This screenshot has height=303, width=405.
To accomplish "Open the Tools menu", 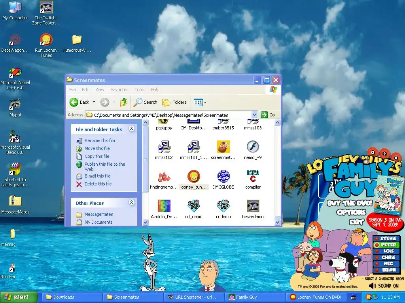I will point(140,90).
